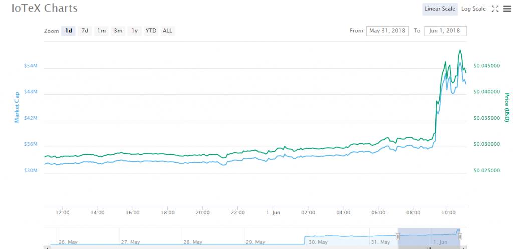513x249 pixels.
Task: Click the 18:00 time axis label
Action: [167, 213]
